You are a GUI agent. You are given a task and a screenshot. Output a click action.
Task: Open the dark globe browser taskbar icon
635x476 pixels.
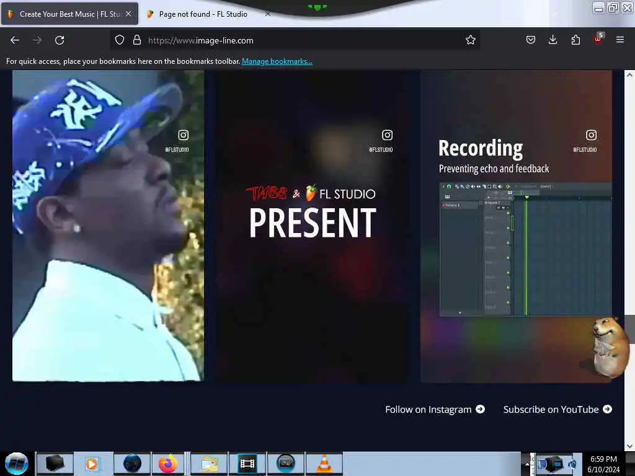coord(132,464)
